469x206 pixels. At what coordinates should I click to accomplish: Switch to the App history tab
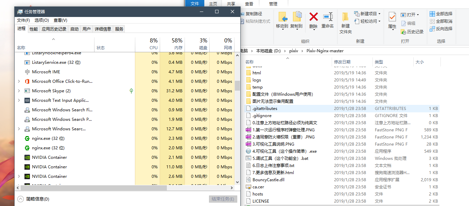click(x=54, y=29)
